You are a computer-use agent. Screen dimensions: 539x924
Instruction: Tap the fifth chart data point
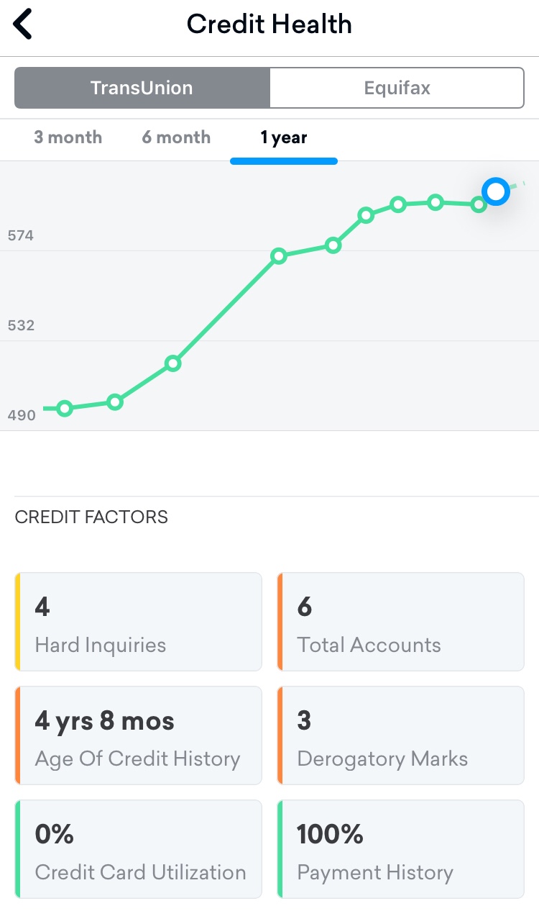tap(333, 245)
